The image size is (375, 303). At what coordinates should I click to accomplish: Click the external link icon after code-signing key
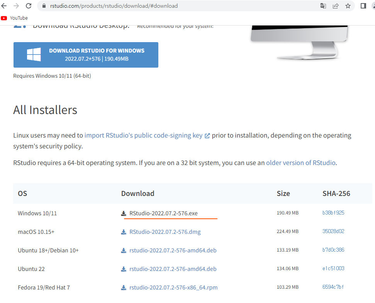click(x=207, y=136)
